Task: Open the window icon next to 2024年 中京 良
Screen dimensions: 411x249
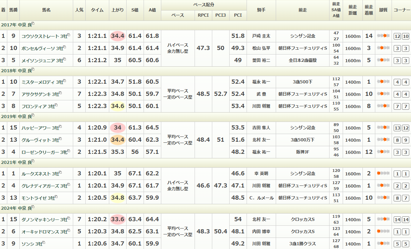Action: click(x=33, y=207)
